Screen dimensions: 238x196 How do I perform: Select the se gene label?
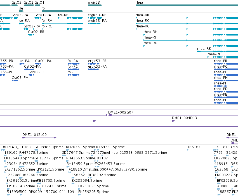point(21,8)
